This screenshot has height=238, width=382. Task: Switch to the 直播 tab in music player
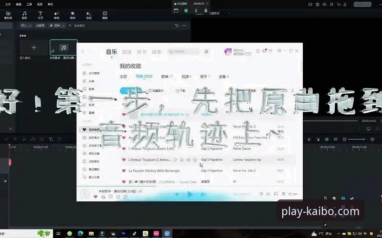pos(127,52)
